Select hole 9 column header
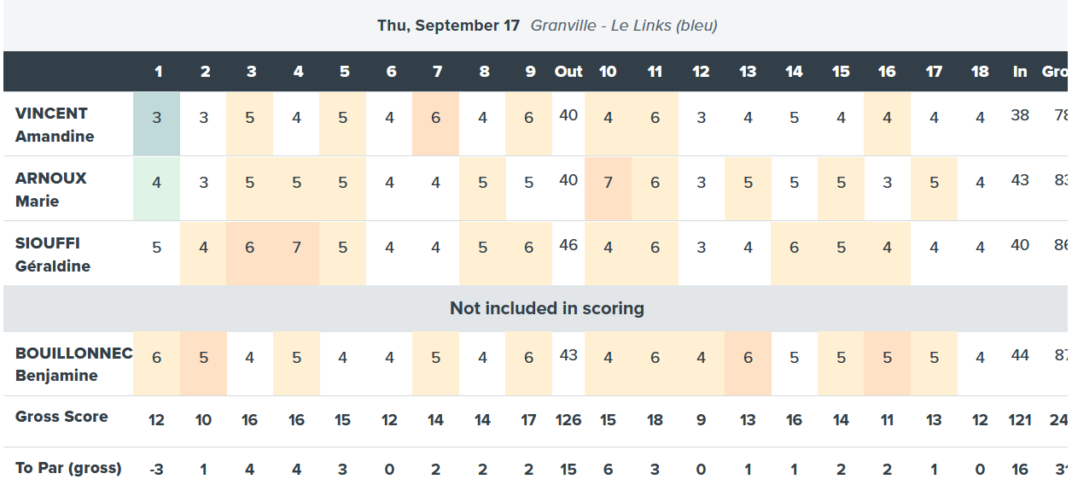 (530, 72)
